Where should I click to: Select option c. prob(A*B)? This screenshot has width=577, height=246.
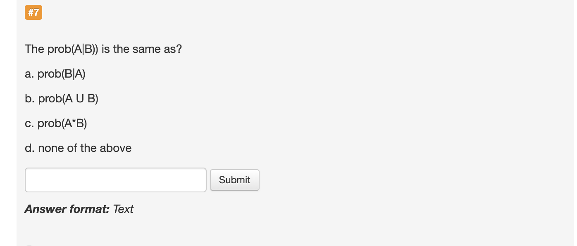56,123
